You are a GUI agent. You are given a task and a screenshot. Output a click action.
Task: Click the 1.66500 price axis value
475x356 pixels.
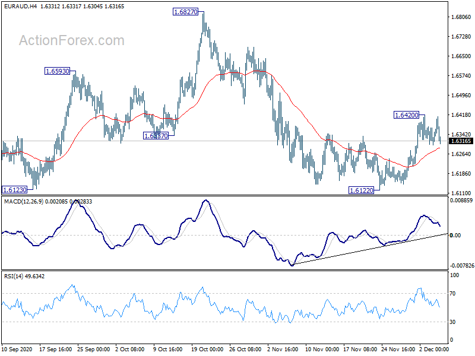click(x=461, y=56)
